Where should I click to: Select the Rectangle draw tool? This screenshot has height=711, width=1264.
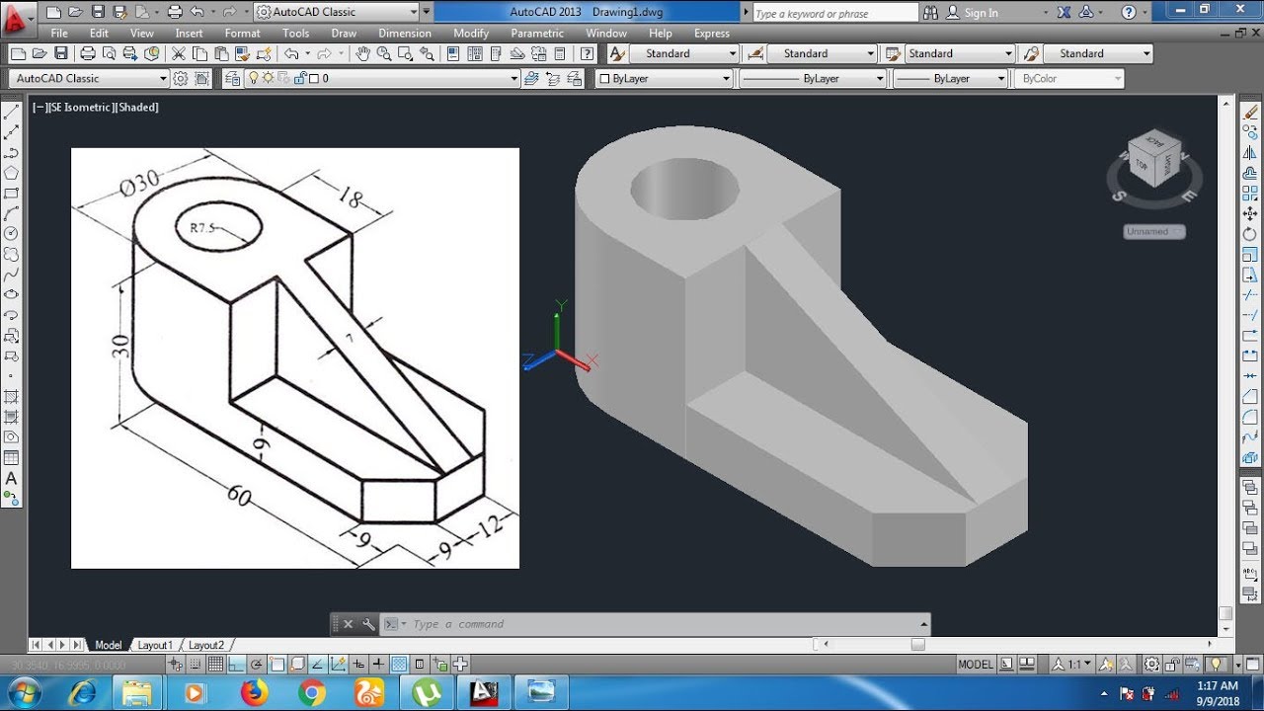(12, 193)
